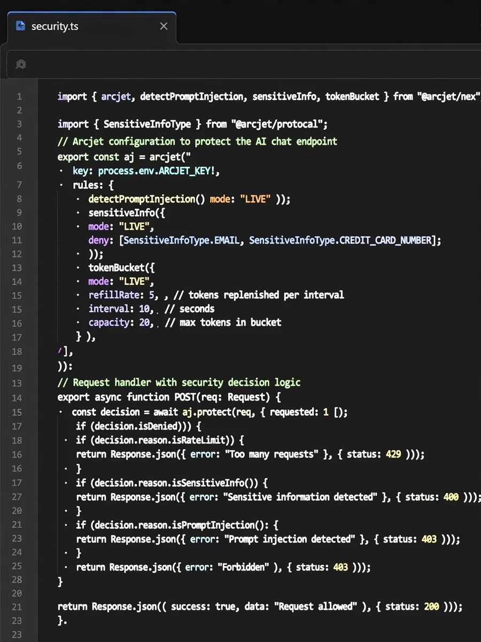
Task: Click the "@arcjet/nex" import string
Action: coord(449,96)
